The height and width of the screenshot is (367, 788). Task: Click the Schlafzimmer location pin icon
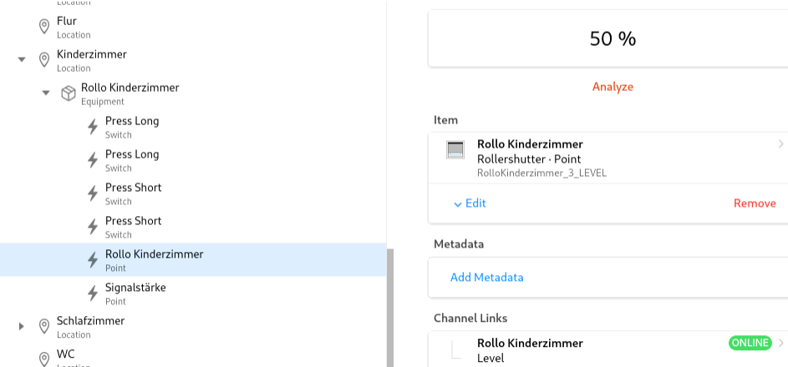44,327
